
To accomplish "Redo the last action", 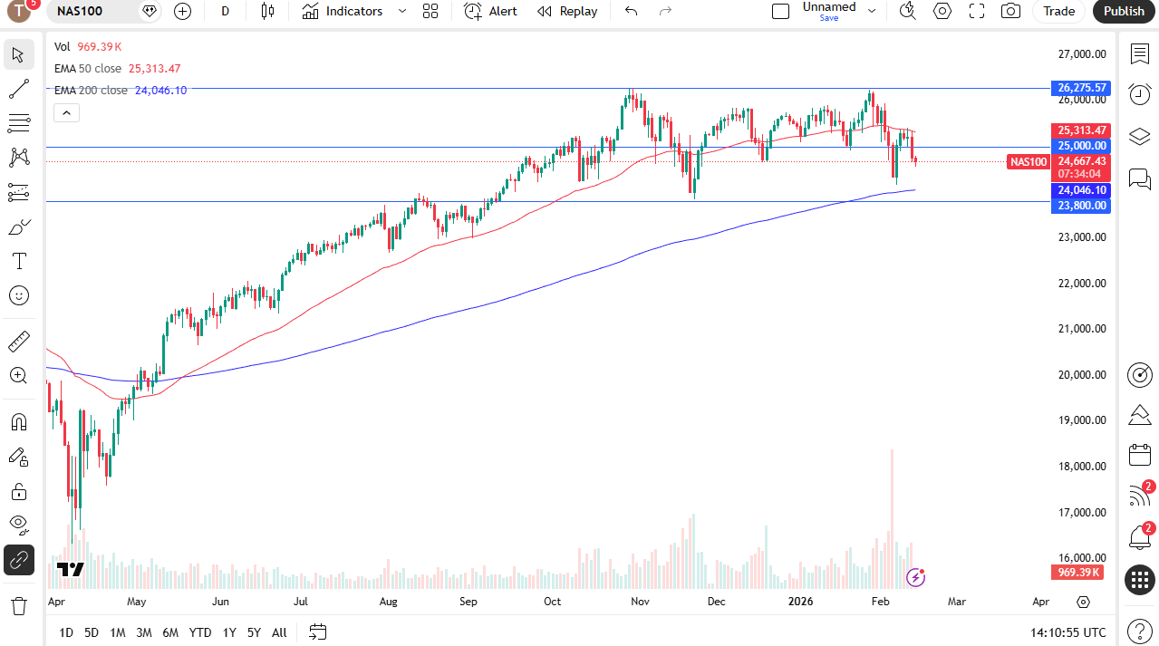I will click(665, 11).
